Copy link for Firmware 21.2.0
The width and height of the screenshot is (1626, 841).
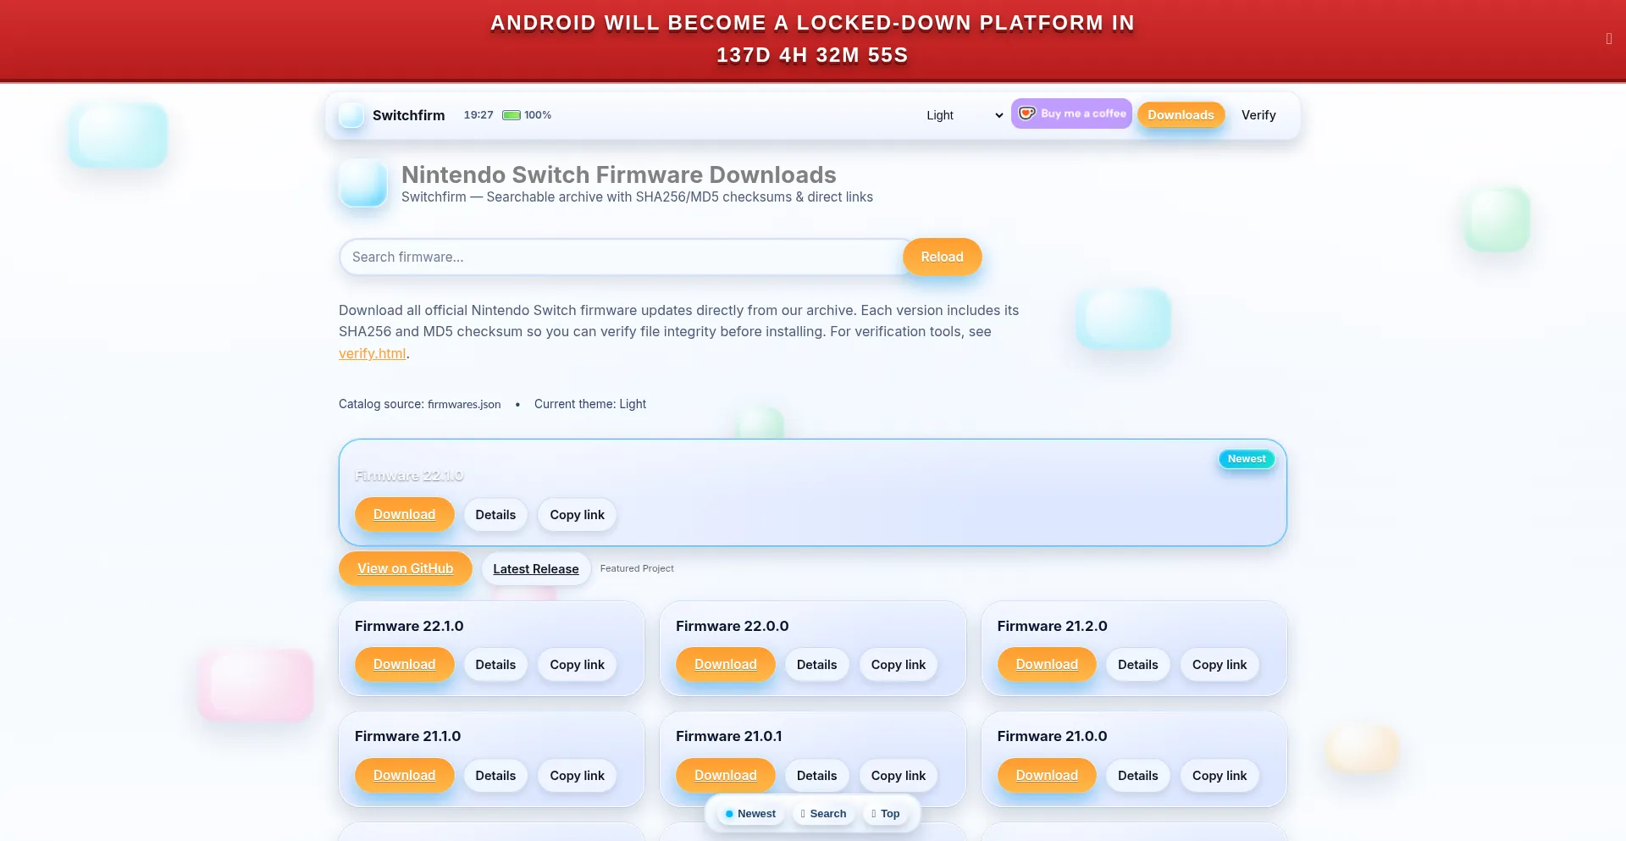coord(1219,665)
